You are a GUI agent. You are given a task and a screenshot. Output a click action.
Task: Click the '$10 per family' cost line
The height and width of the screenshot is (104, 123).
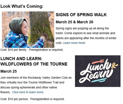click(x=32, y=50)
